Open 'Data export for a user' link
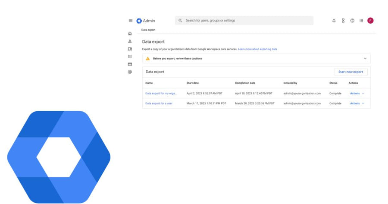Viewport: 388px width, 204px height. [159, 103]
